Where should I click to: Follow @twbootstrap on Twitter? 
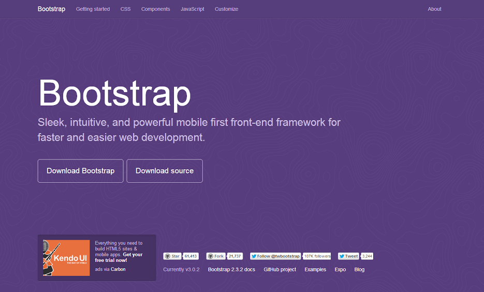275,256
